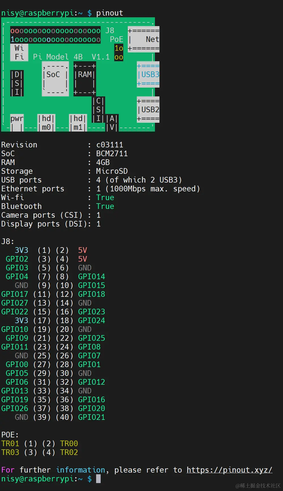Click the terminal cursor at final prompt
This screenshot has width=283, height=491.
98,479
